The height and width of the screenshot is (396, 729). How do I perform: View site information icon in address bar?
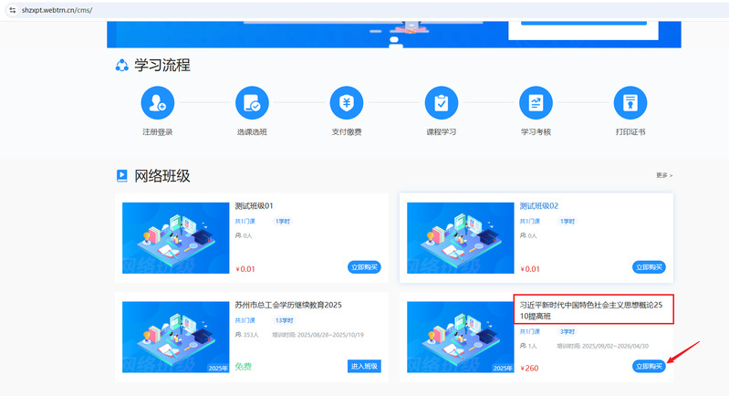click(12, 8)
